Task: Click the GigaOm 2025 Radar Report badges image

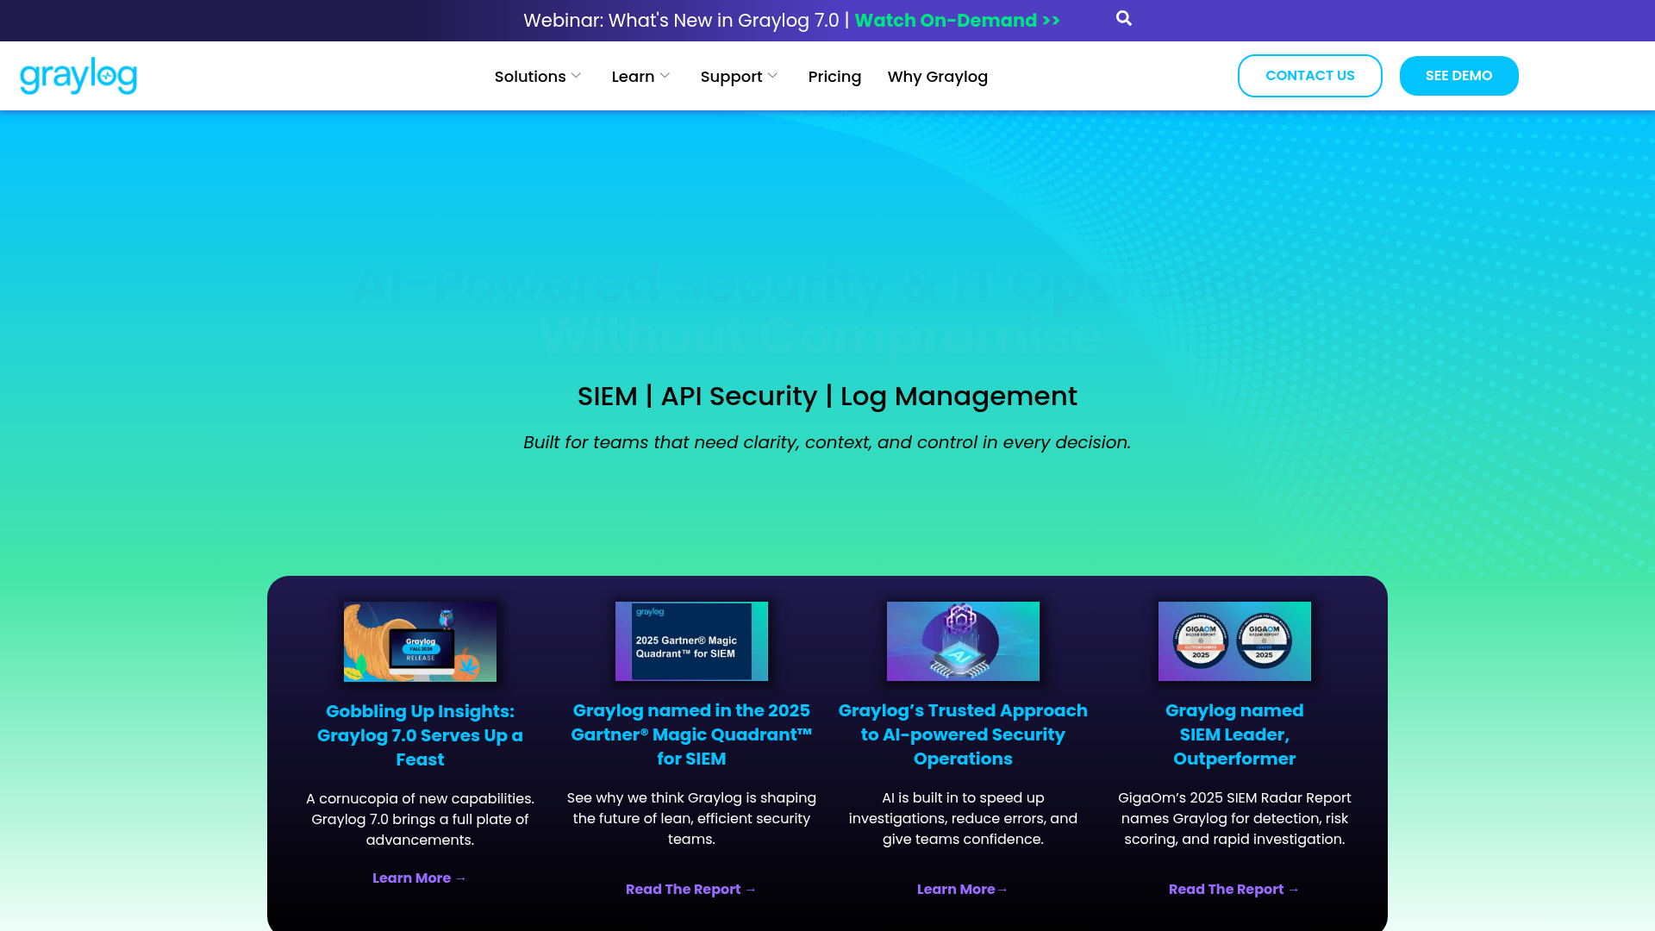Action: coord(1234,641)
